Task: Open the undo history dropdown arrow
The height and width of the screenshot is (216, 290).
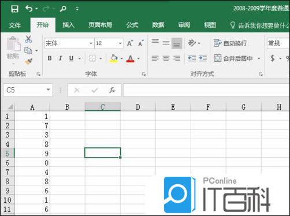Action: (36, 9)
